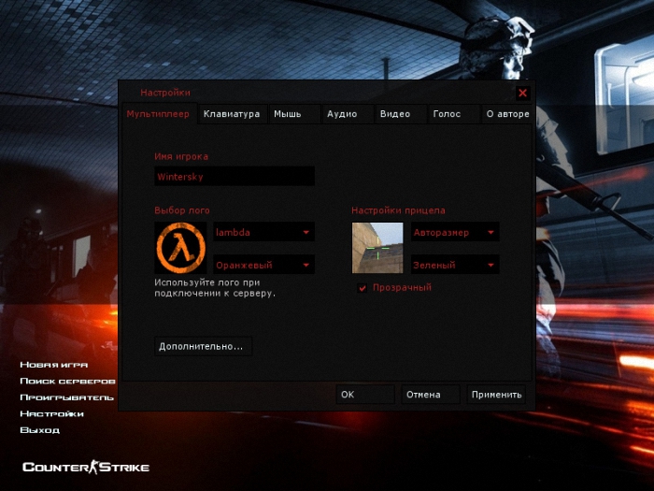The image size is (654, 491).
Task: Go to the Голос tab
Action: 453,113
